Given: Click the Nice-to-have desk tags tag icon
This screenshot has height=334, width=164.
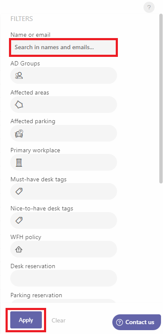Looking at the screenshot, I should point(19,220).
